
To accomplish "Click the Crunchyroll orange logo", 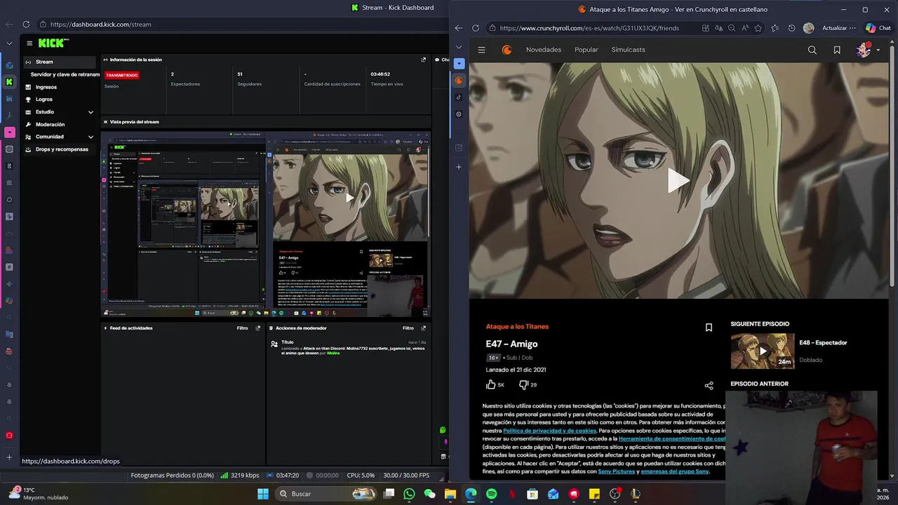I will pyautogui.click(x=507, y=50).
